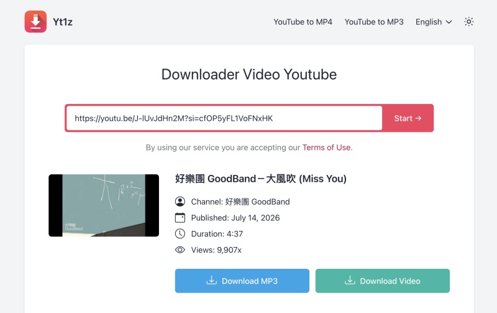Open the Terms of Use link
The height and width of the screenshot is (313, 497).
(x=327, y=147)
